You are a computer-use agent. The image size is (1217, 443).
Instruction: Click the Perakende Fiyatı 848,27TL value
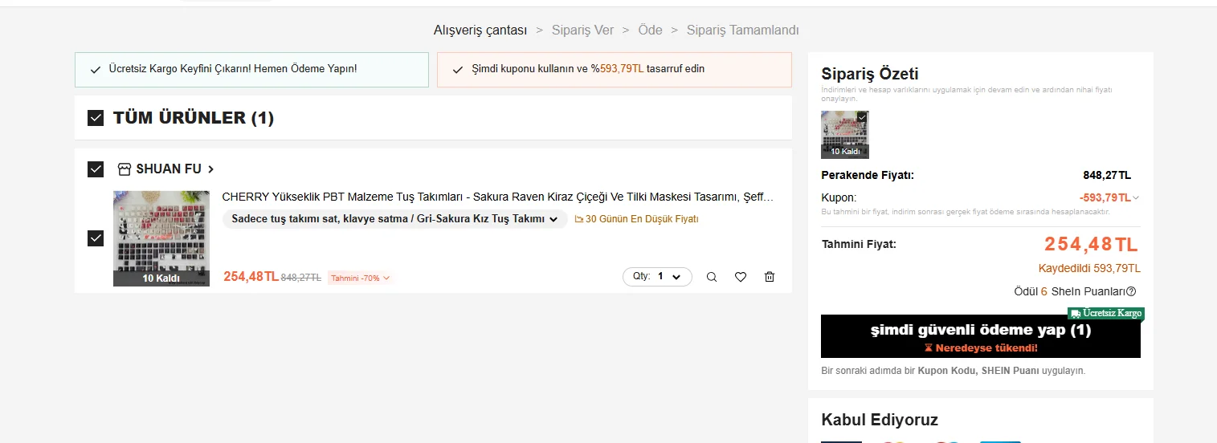[x=1107, y=176]
